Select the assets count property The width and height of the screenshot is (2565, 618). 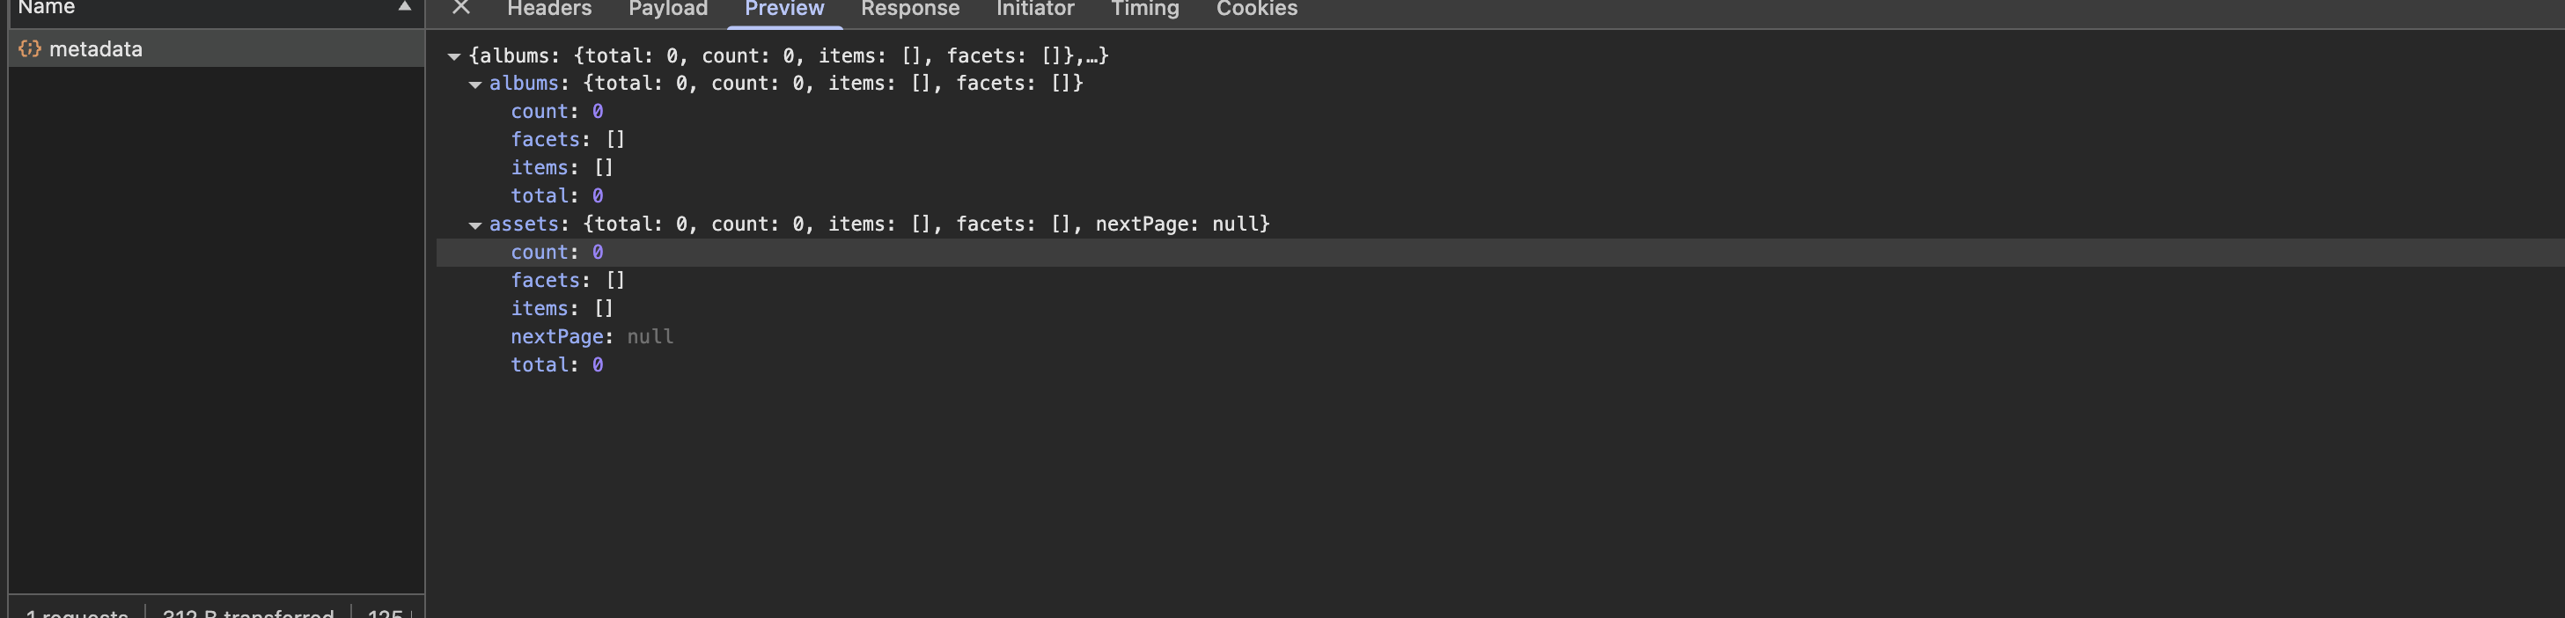[556, 253]
